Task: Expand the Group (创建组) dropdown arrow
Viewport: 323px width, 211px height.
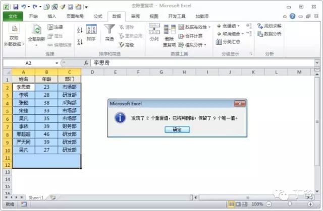Action: click(x=239, y=26)
